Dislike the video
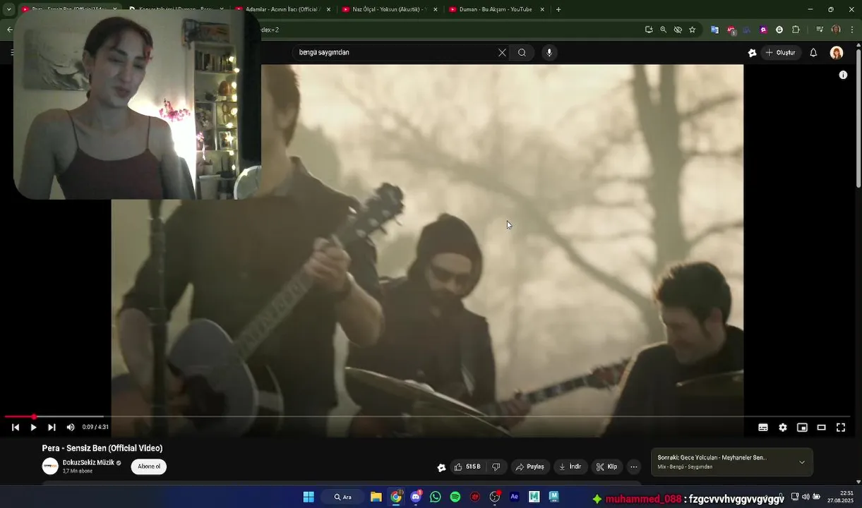 click(496, 467)
